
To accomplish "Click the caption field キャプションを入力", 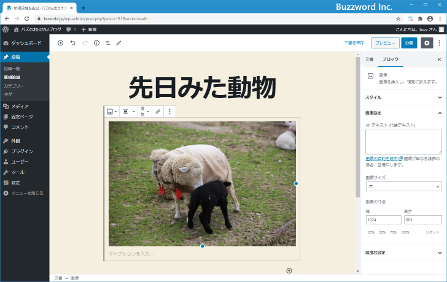I will (202, 254).
